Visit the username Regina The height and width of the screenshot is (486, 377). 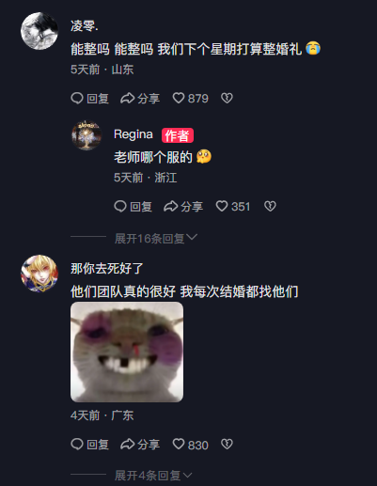pyautogui.click(x=134, y=134)
